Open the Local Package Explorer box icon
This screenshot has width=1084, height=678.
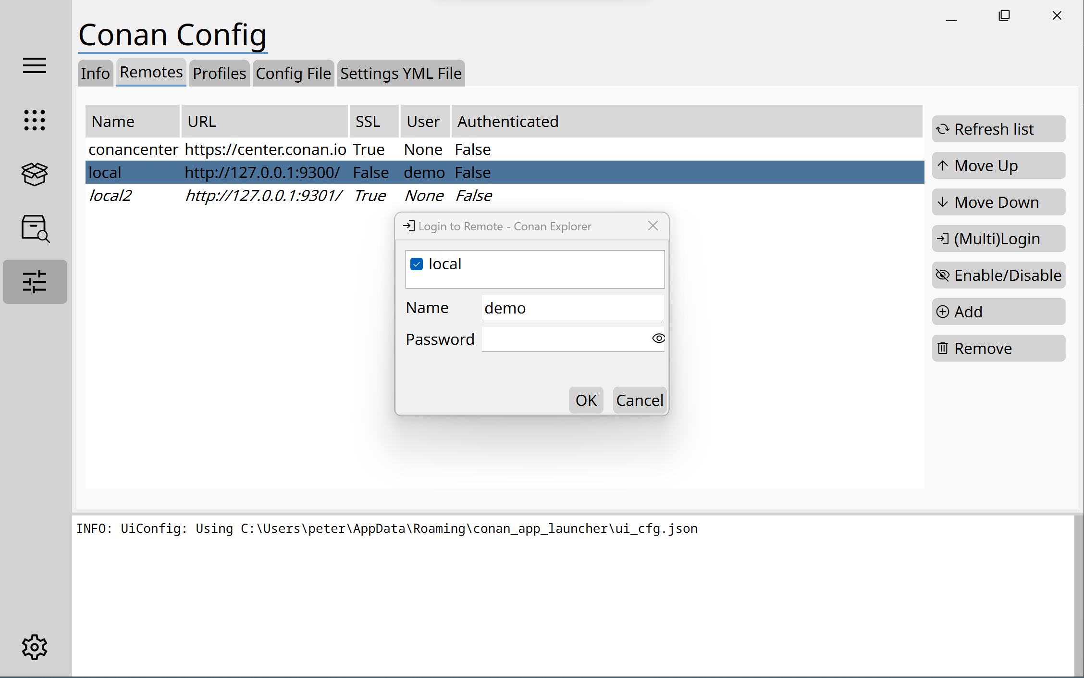35,174
